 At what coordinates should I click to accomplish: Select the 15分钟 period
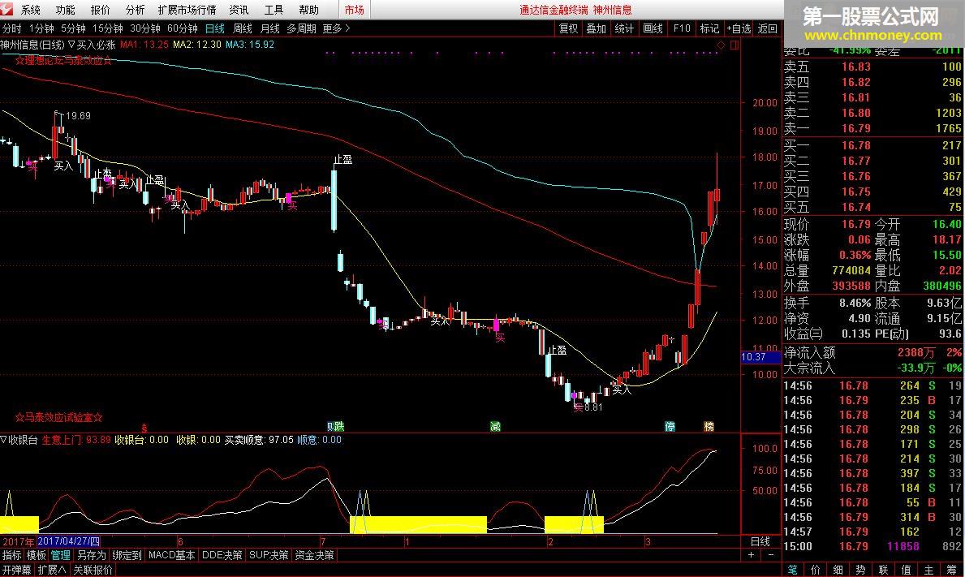[108, 28]
